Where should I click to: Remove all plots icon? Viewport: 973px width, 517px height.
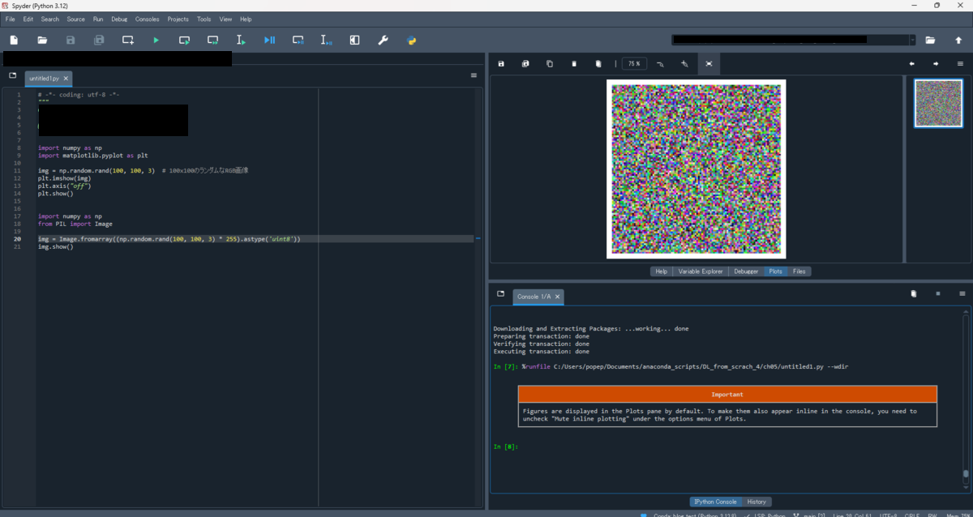[598, 64]
